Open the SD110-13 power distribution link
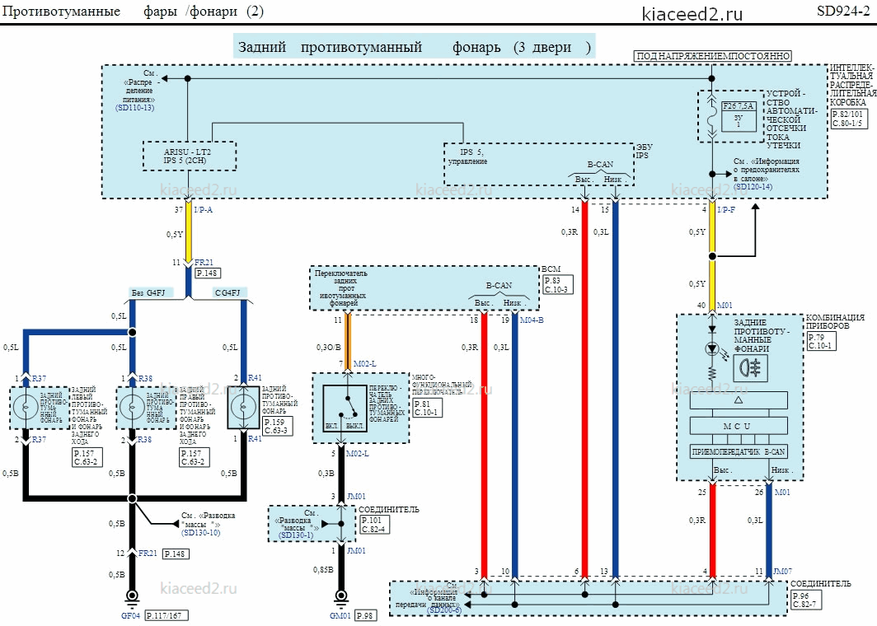 pyautogui.click(x=135, y=107)
